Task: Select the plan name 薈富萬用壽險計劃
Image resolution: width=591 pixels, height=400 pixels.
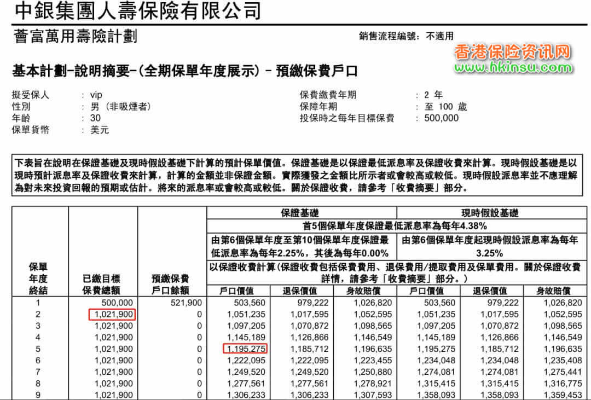Action: click(76, 37)
